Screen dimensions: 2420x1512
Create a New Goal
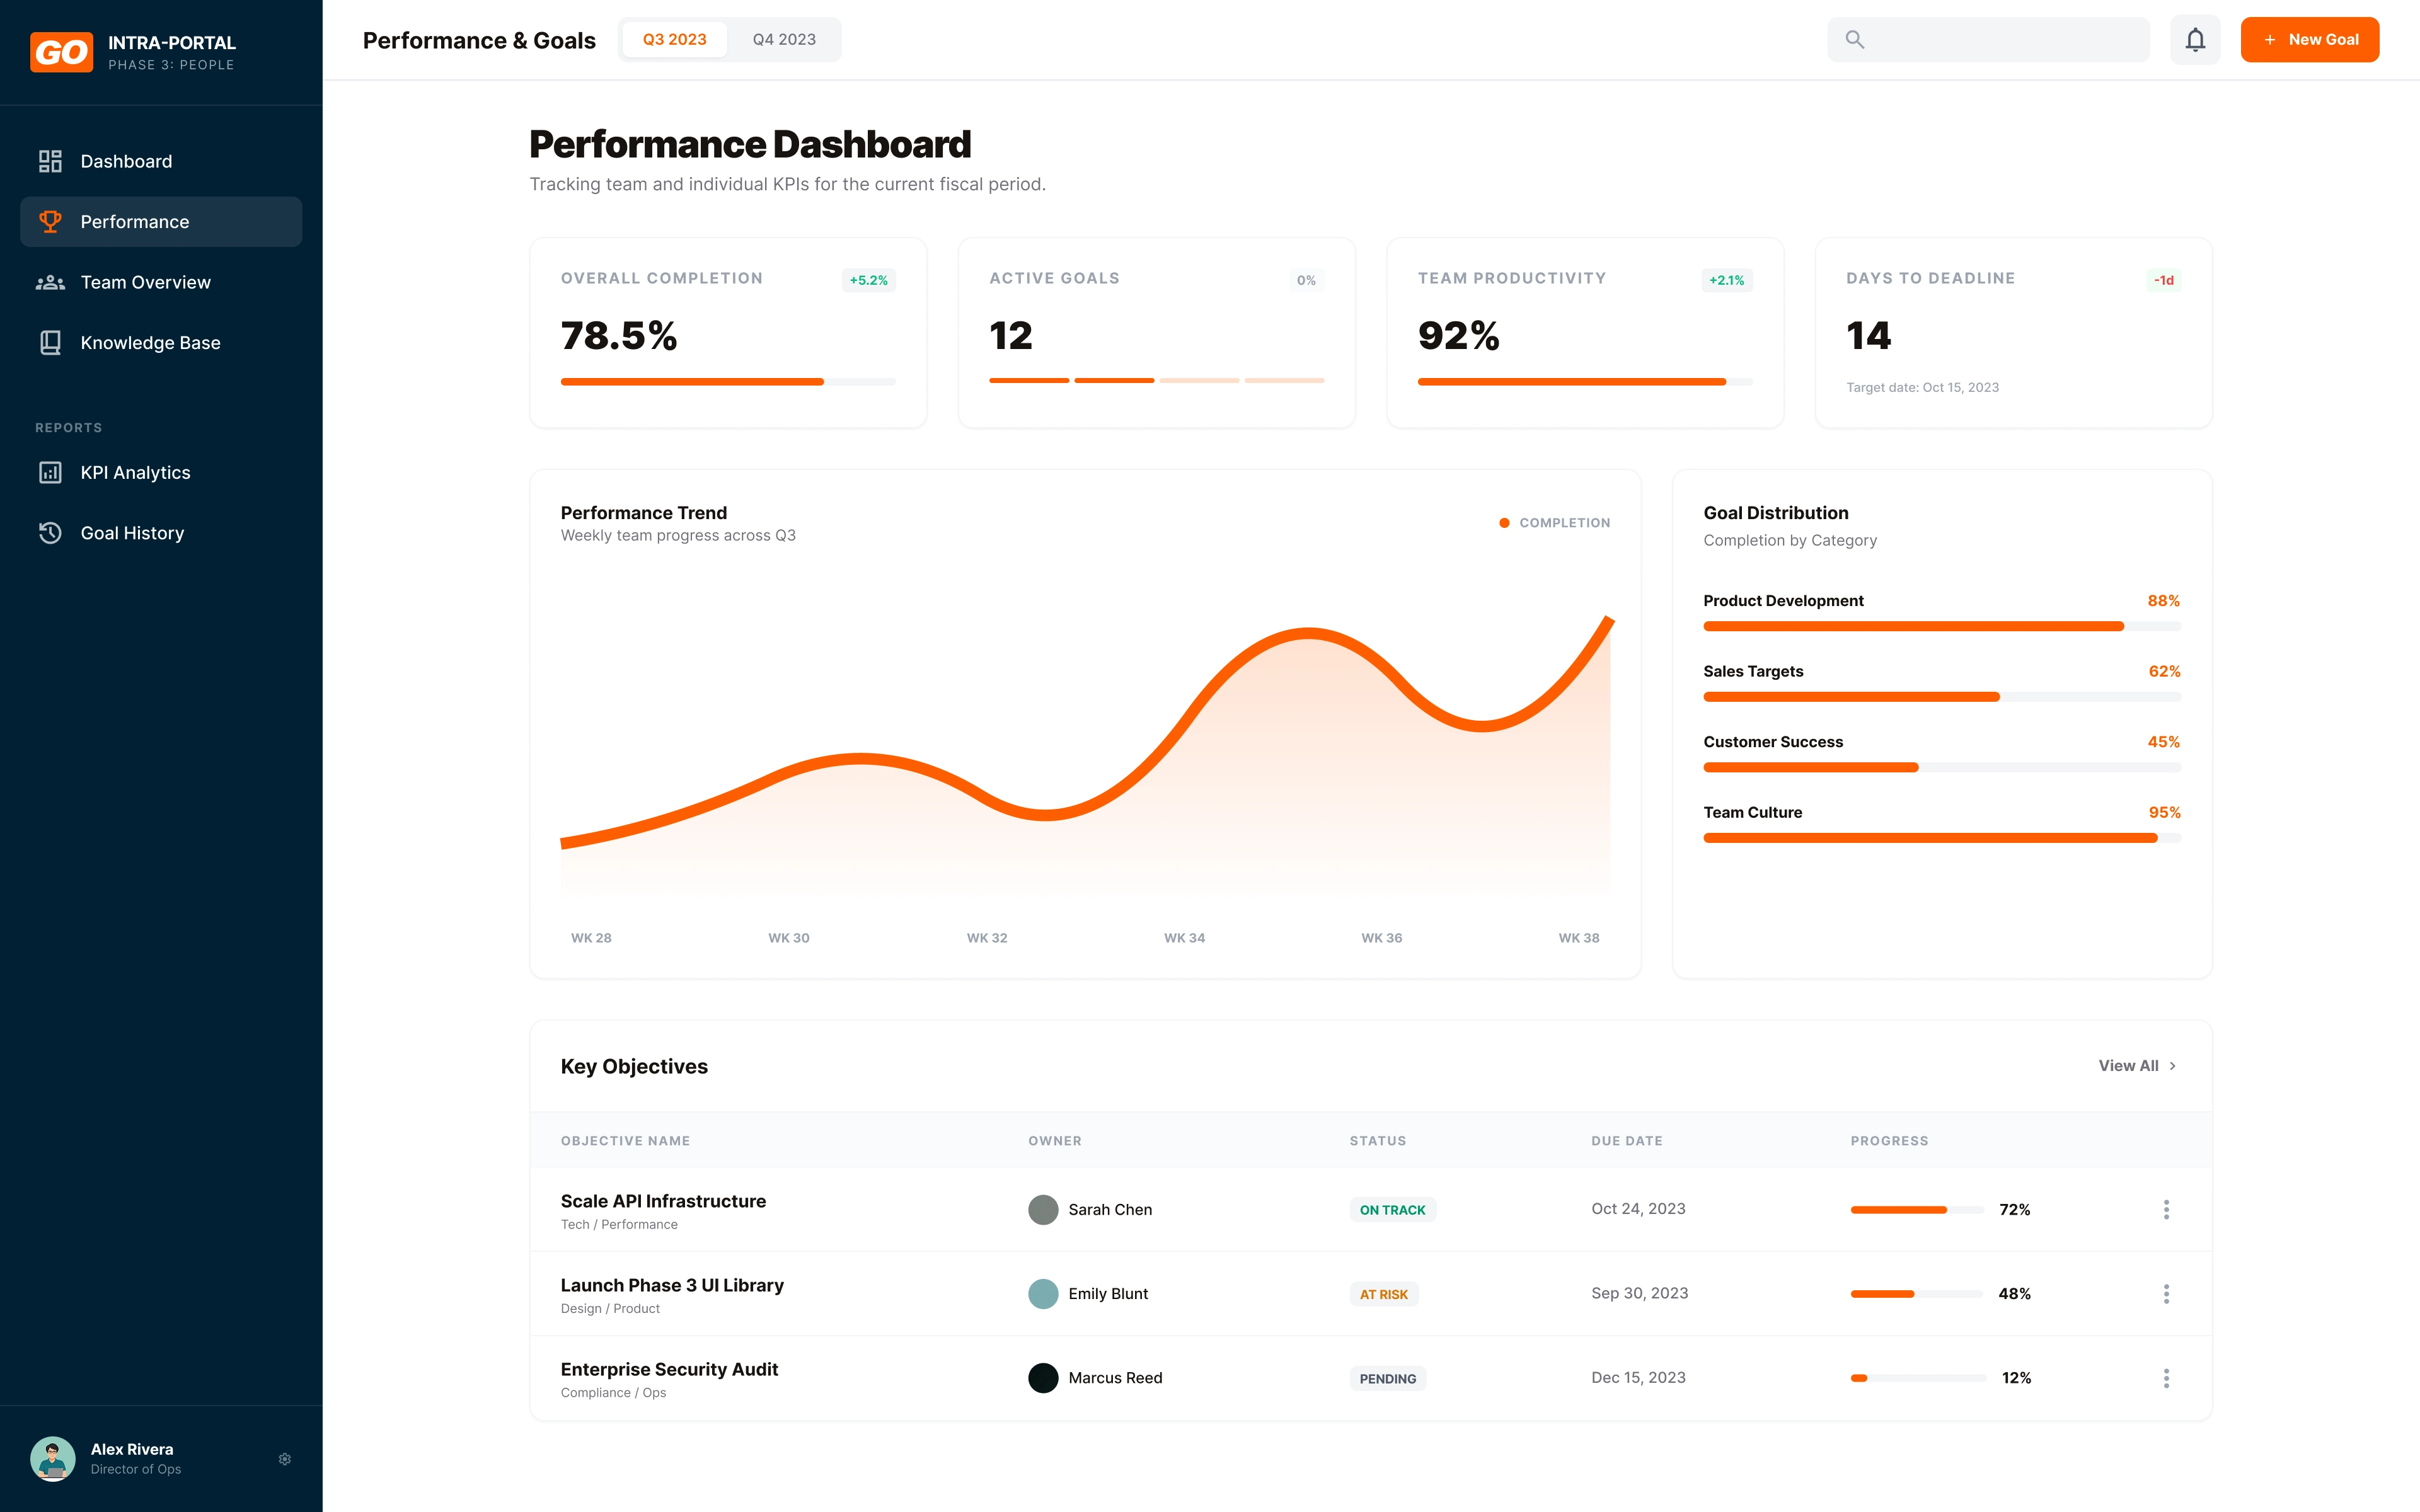pos(2309,40)
